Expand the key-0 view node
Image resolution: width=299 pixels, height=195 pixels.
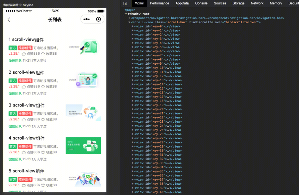pyautogui.click(x=133, y=26)
